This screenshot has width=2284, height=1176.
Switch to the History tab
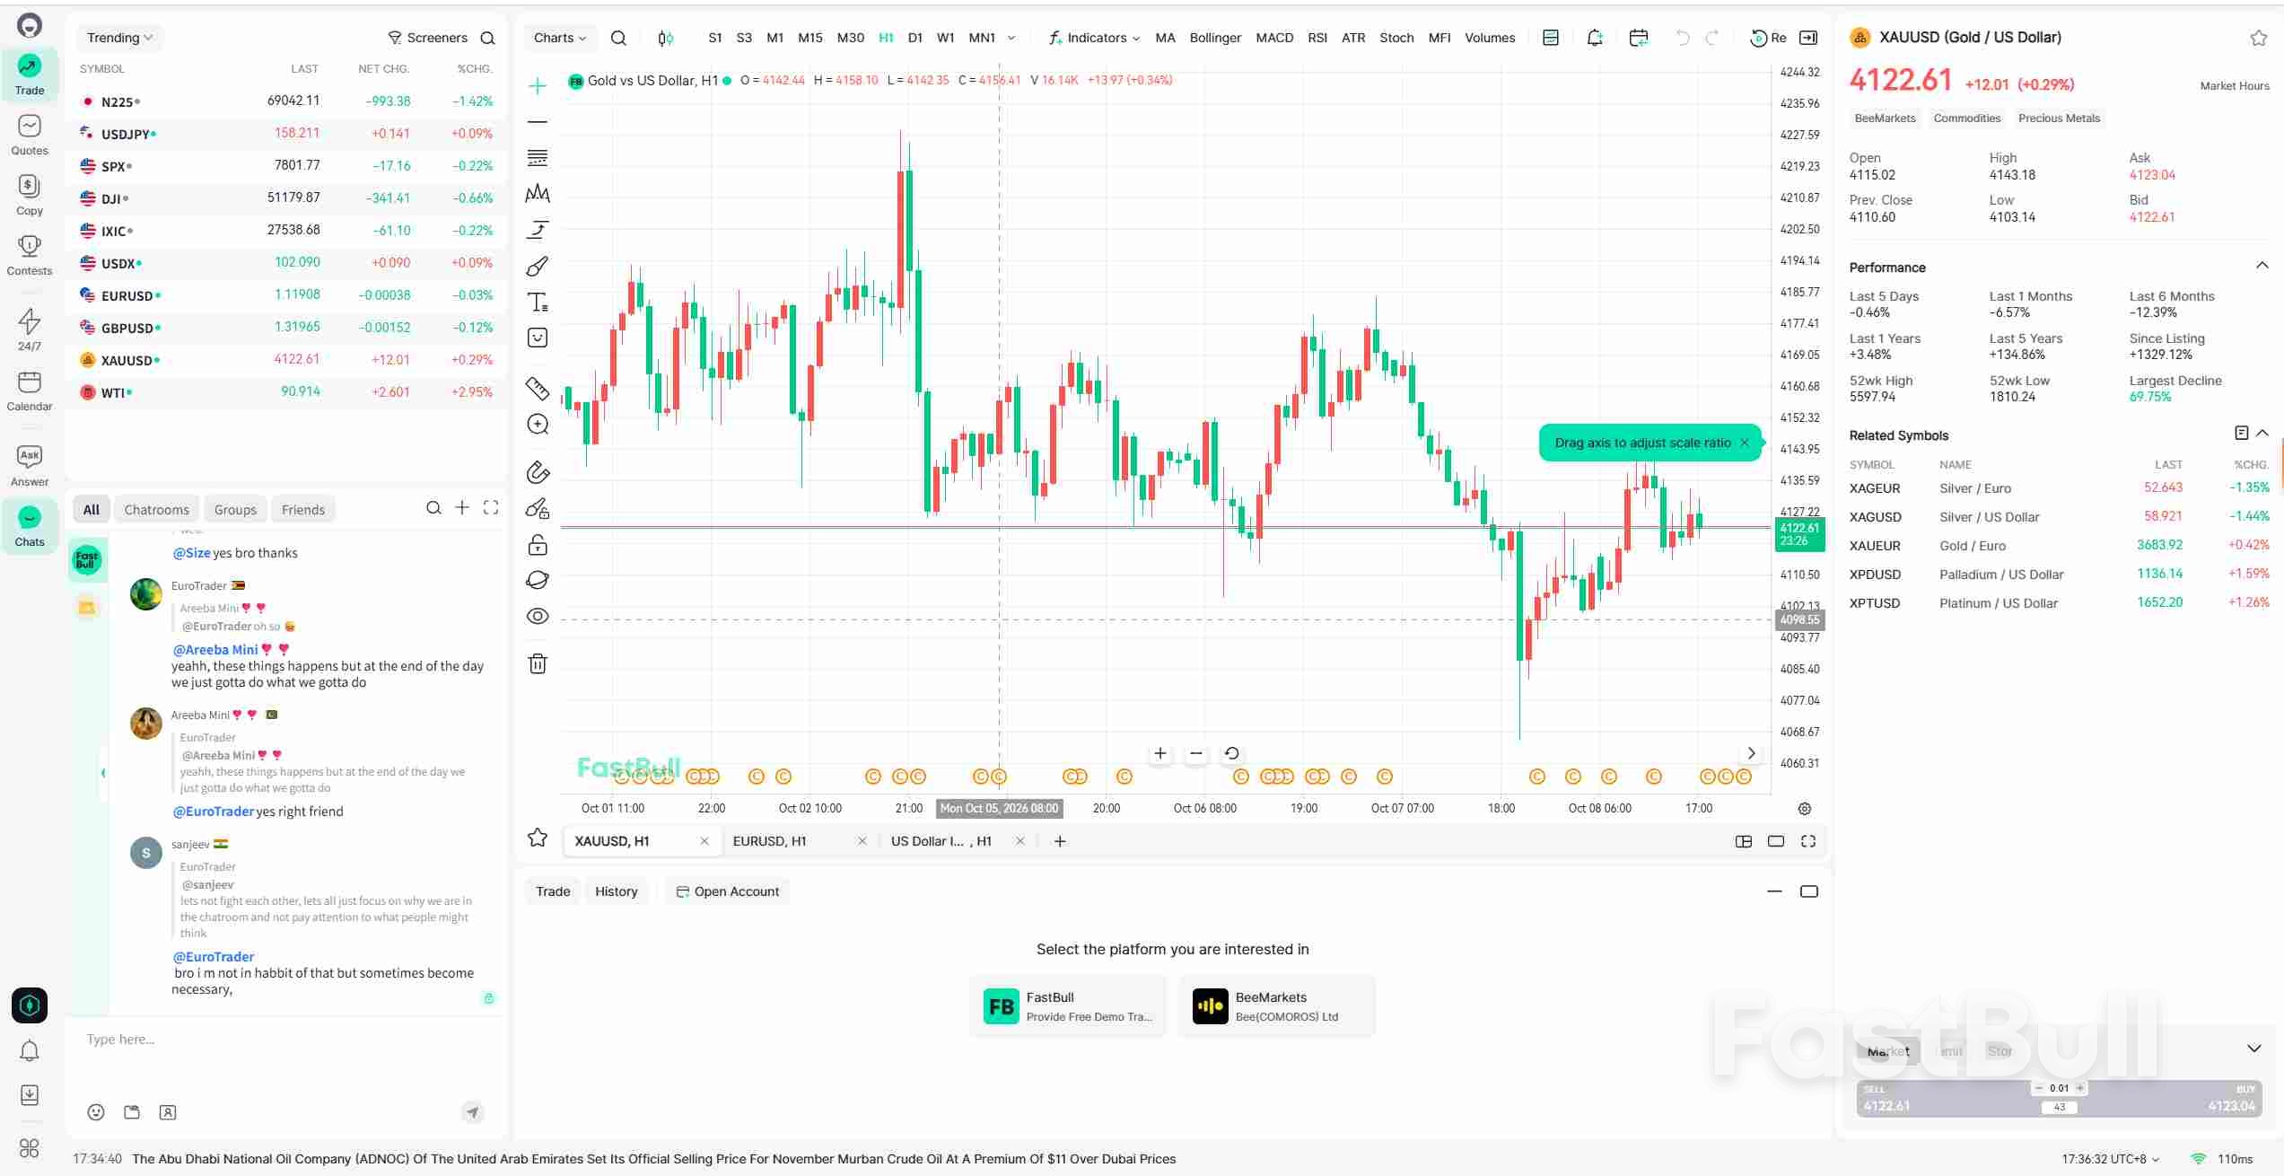[x=617, y=891]
